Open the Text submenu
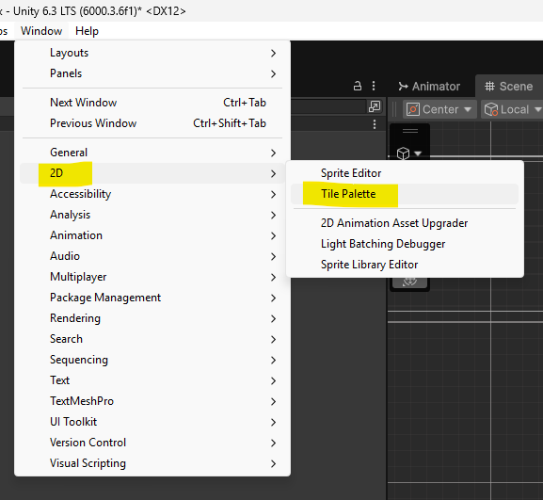Viewport: 543px width, 500px height. (x=152, y=380)
